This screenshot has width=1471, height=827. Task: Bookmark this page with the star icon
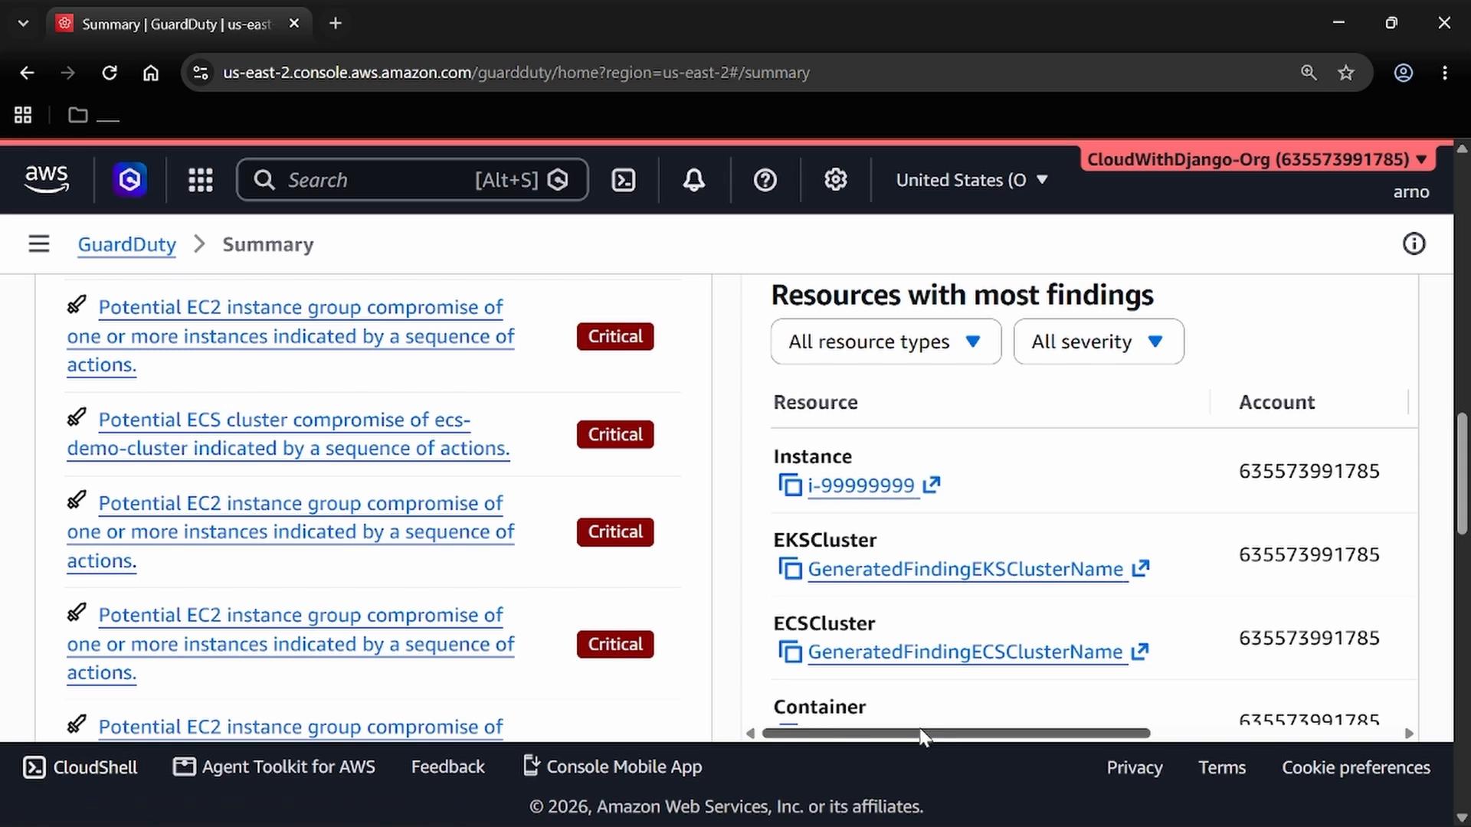click(1346, 73)
